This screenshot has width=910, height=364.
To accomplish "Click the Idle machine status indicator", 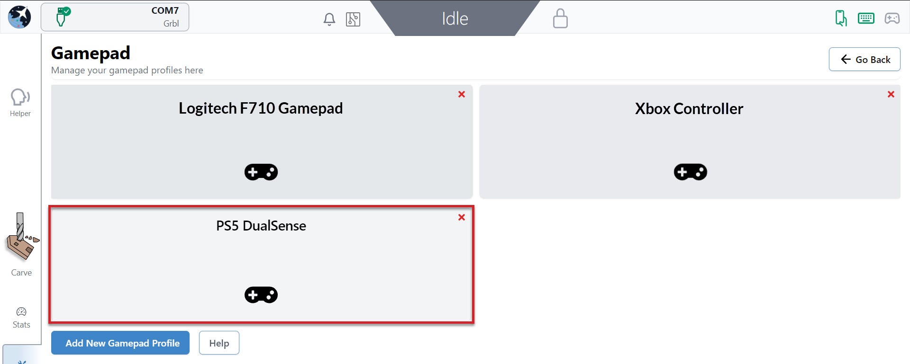I will [455, 18].
